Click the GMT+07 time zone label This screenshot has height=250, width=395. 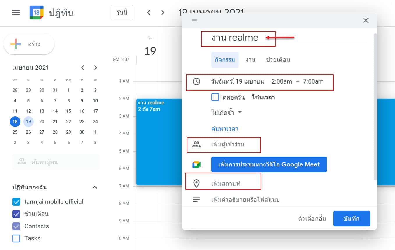[x=121, y=59]
